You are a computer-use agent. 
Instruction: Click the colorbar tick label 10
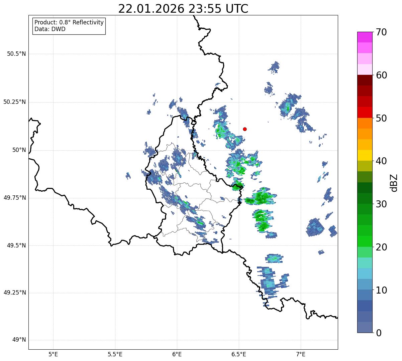coord(382,290)
